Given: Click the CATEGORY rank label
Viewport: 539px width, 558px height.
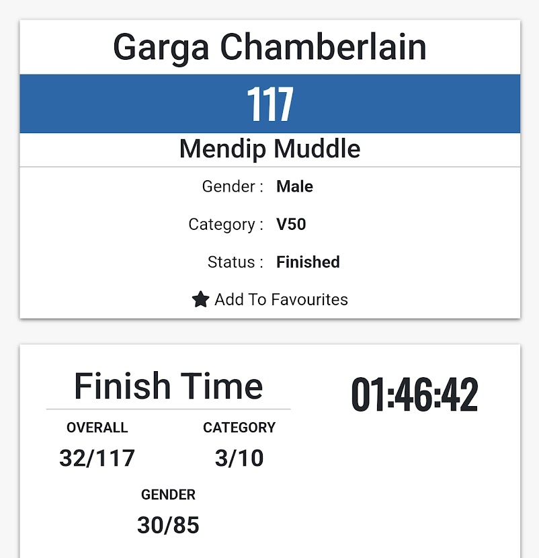Looking at the screenshot, I should click(x=239, y=428).
